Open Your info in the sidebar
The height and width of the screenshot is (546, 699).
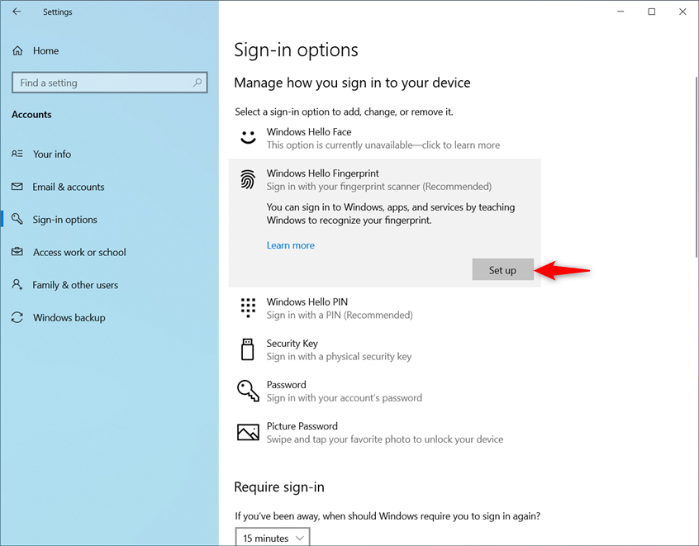coord(110,154)
